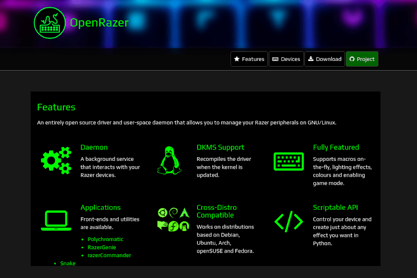The height and width of the screenshot is (278, 417).
Task: Click the laptop Applications icon
Action: [56, 220]
